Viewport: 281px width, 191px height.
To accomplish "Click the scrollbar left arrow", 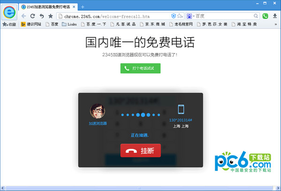I will coord(2,188).
